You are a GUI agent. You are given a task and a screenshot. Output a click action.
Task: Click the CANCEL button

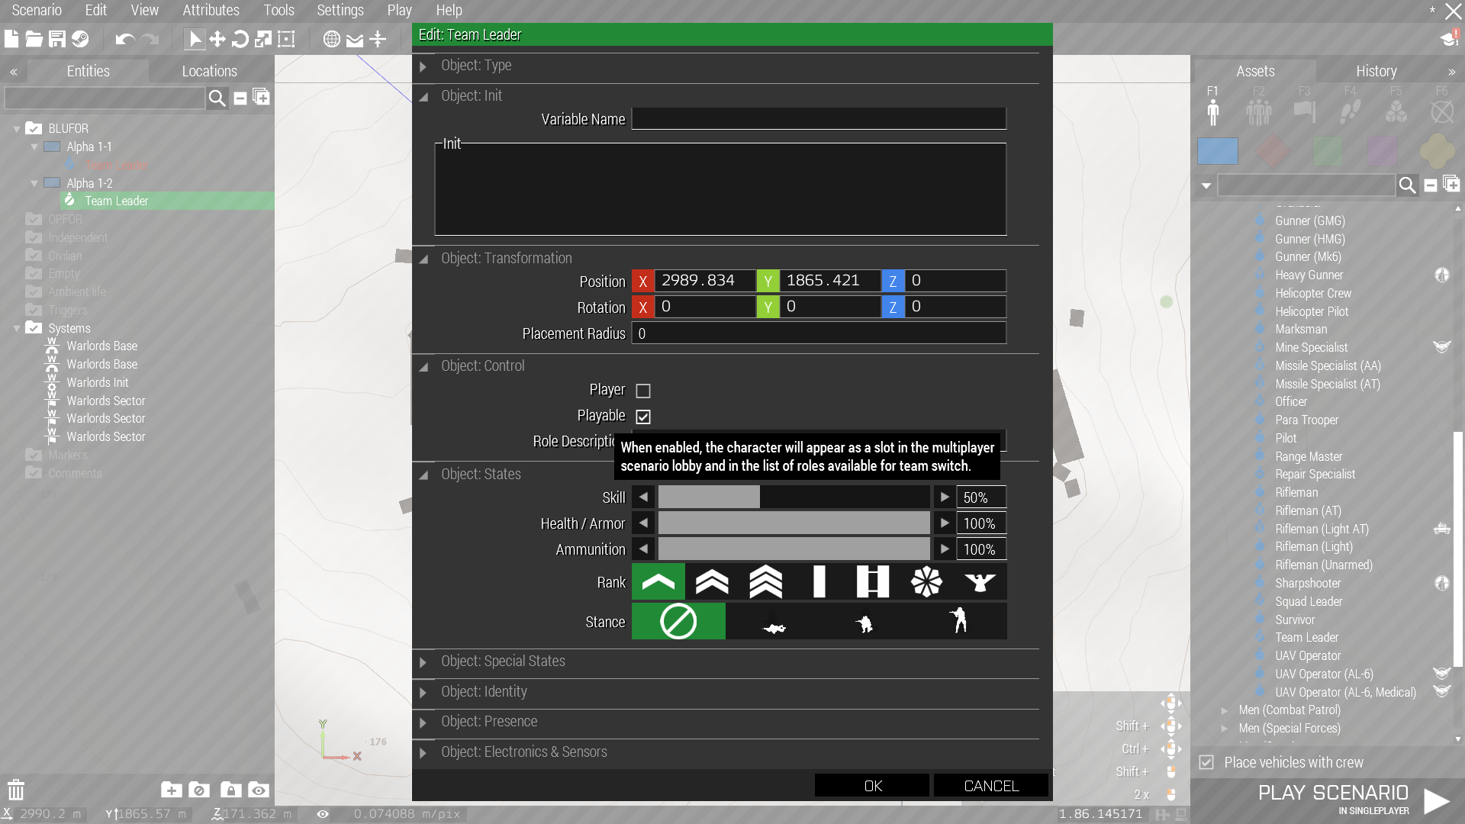990,786
